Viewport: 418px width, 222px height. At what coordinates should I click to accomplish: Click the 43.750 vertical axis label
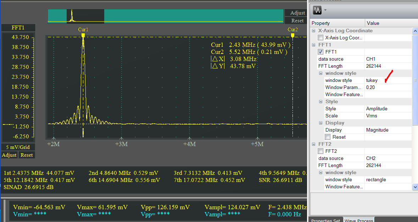tap(20, 37)
